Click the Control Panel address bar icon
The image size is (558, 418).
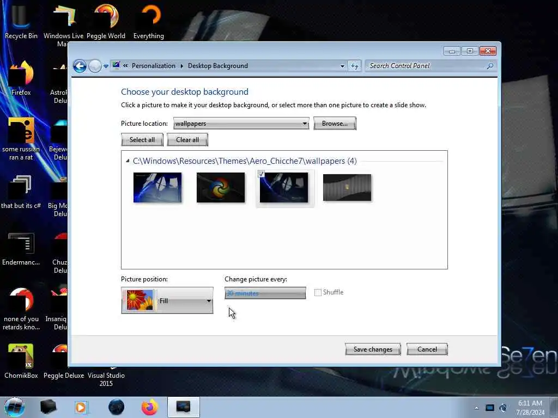pos(116,65)
